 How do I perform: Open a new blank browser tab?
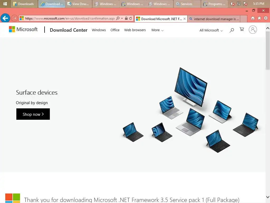[x=243, y=19]
